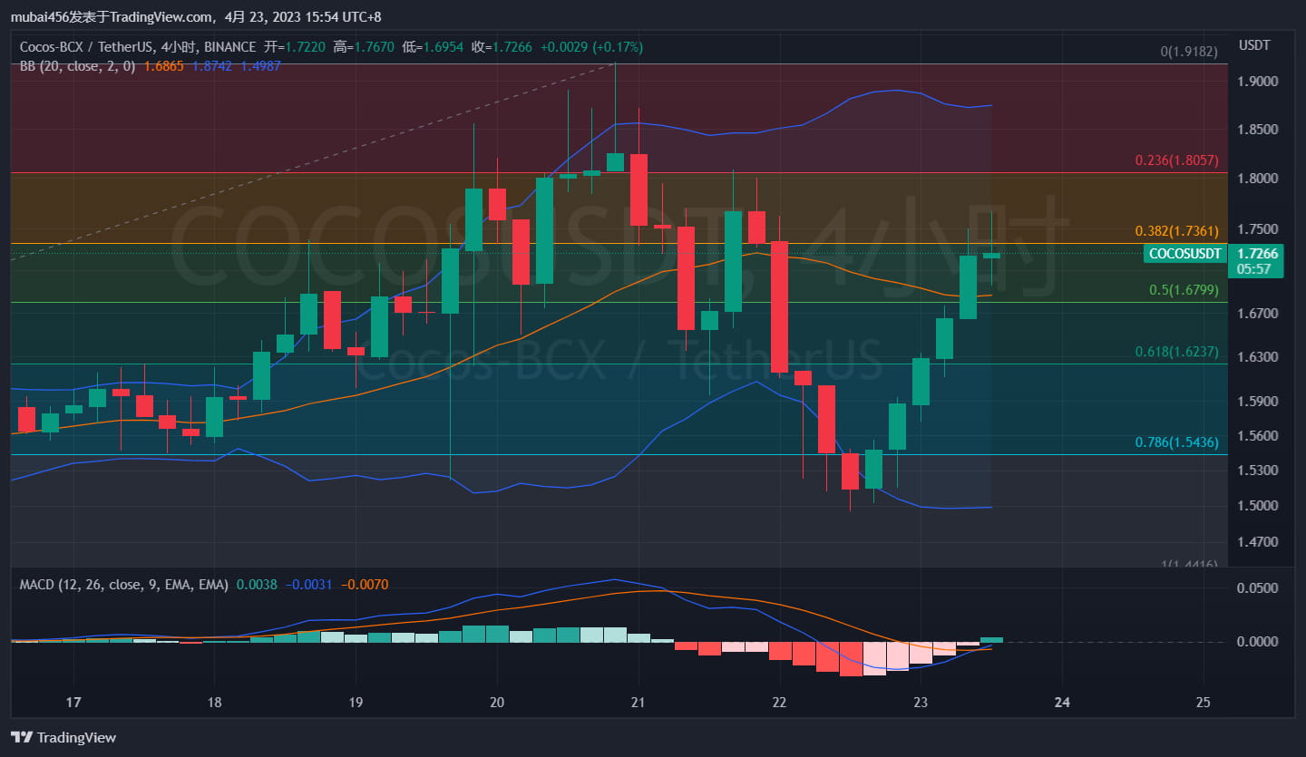Click date label 21 on the time axis
Image resolution: width=1306 pixels, height=757 pixels.
(638, 702)
